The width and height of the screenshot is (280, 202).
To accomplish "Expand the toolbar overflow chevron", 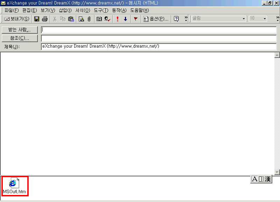I will coord(186,19).
